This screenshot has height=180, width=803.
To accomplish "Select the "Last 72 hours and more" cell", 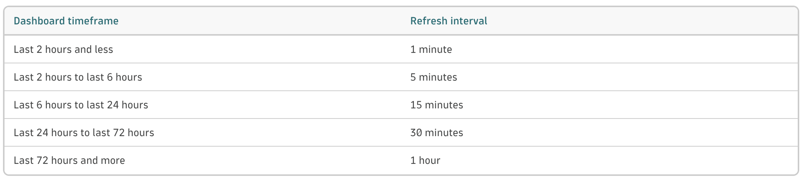I will (x=69, y=160).
